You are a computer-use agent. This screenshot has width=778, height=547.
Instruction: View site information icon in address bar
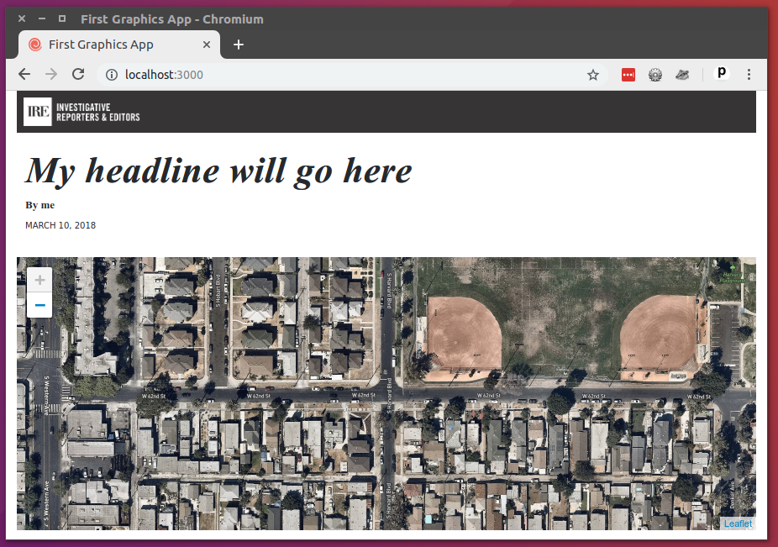111,75
